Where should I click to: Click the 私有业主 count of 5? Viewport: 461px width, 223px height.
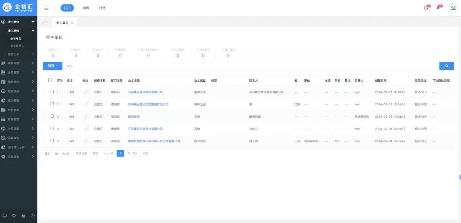tap(98, 55)
